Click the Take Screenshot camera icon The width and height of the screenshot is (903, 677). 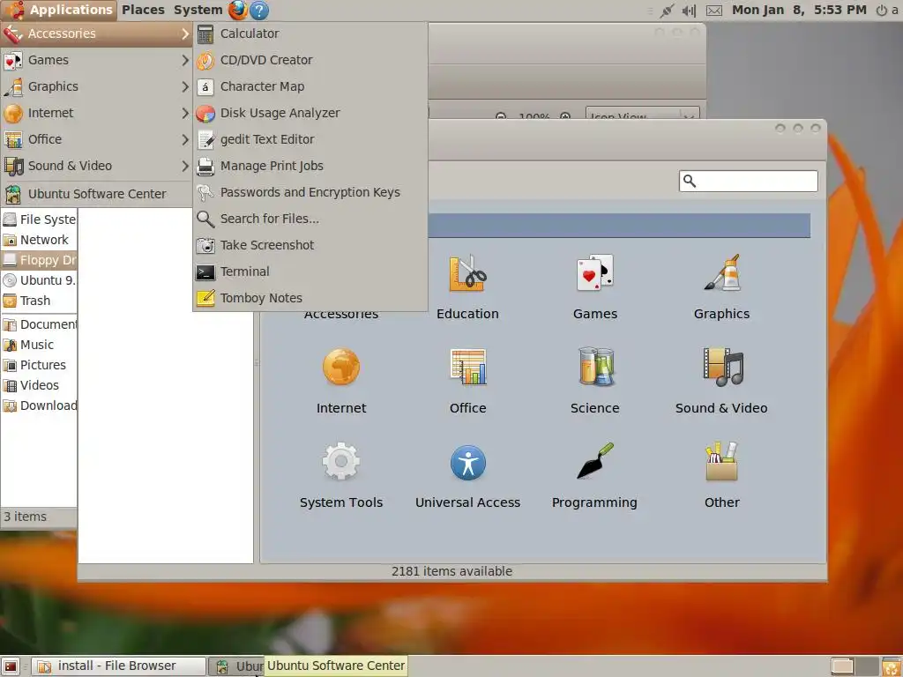(205, 245)
